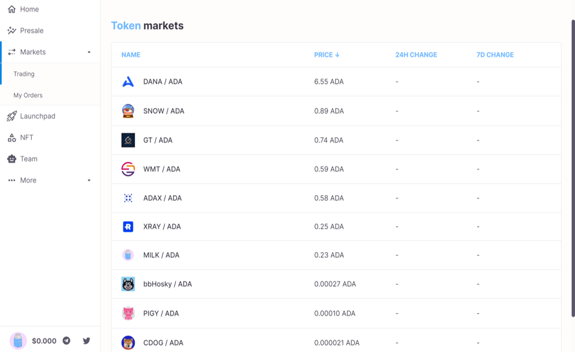Click the MILK carton avatar in footer
The height and width of the screenshot is (352, 575).
click(18, 341)
